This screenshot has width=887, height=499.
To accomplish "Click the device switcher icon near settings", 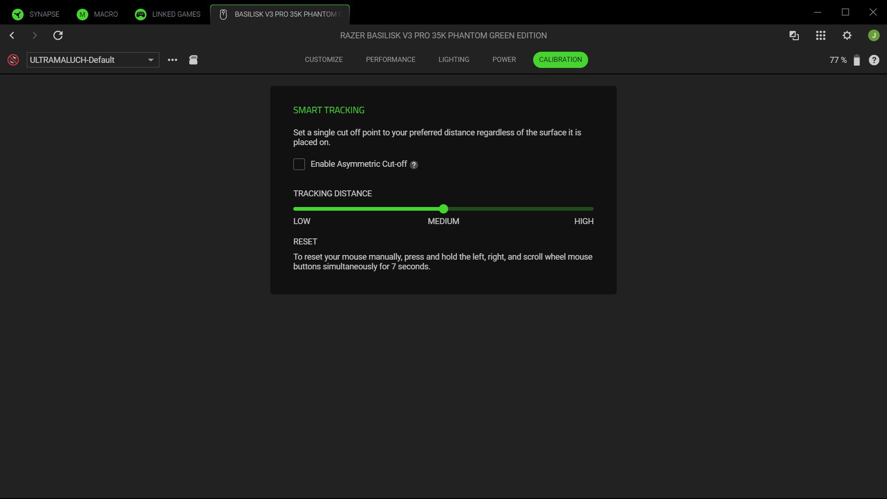I will click(794, 35).
